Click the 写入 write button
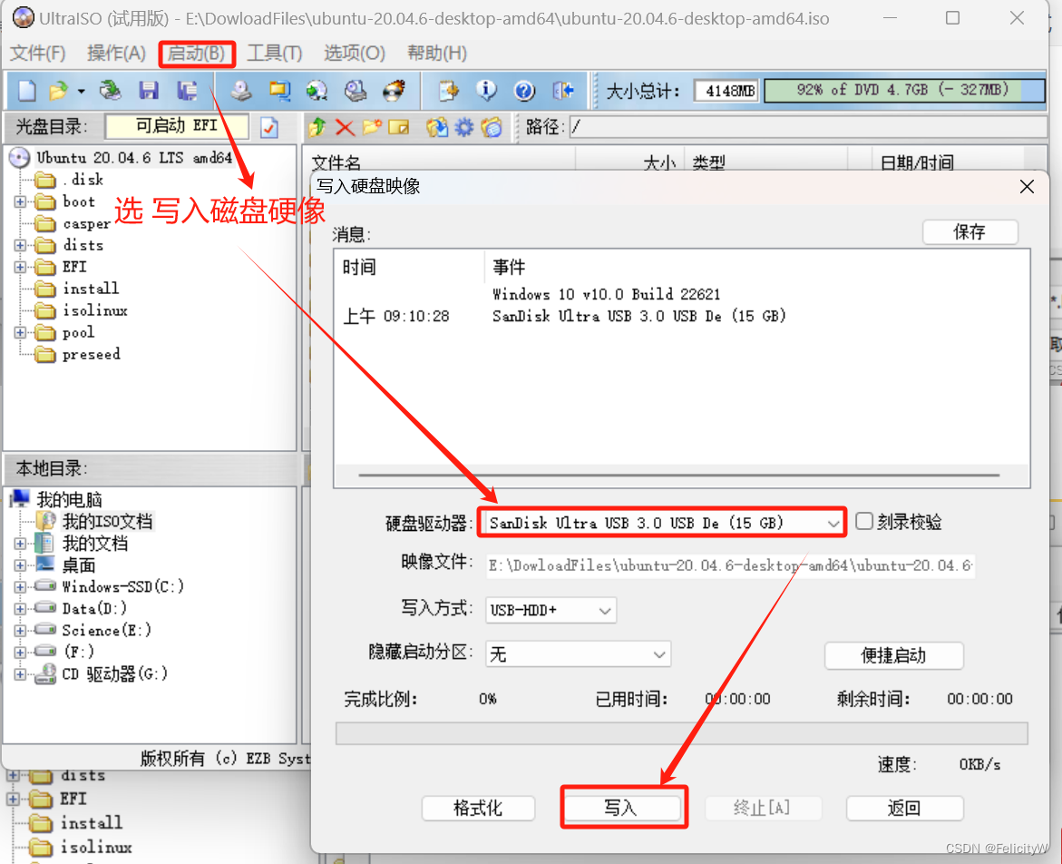The width and height of the screenshot is (1062, 864). pos(622,808)
